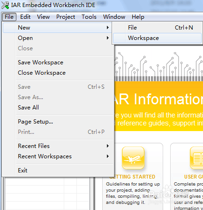Expand the New submenu
The width and height of the screenshot is (203, 210).
tap(58, 28)
